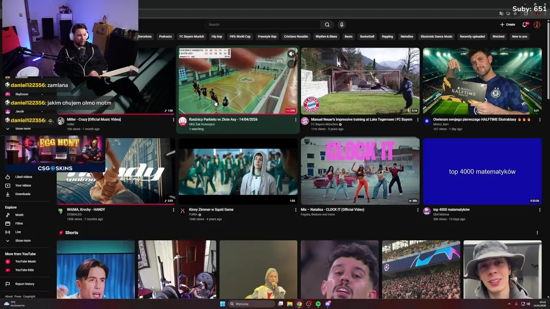
Task: Select the Cristiano Ronaldo filter chip
Action: (296, 36)
